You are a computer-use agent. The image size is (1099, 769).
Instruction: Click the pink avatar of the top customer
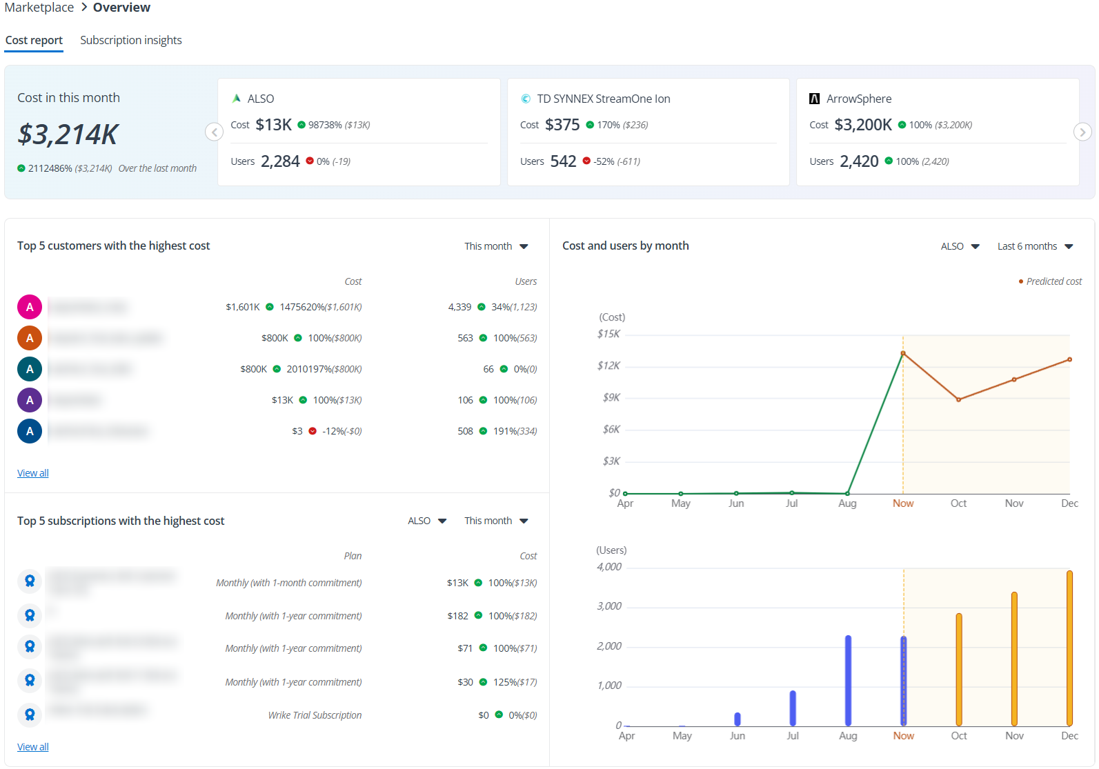coord(30,307)
